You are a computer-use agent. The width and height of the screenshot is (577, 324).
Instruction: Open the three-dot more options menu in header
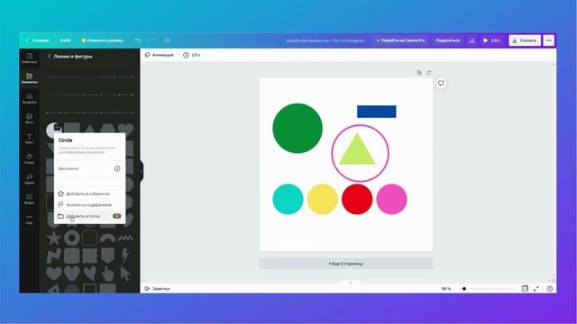[549, 40]
